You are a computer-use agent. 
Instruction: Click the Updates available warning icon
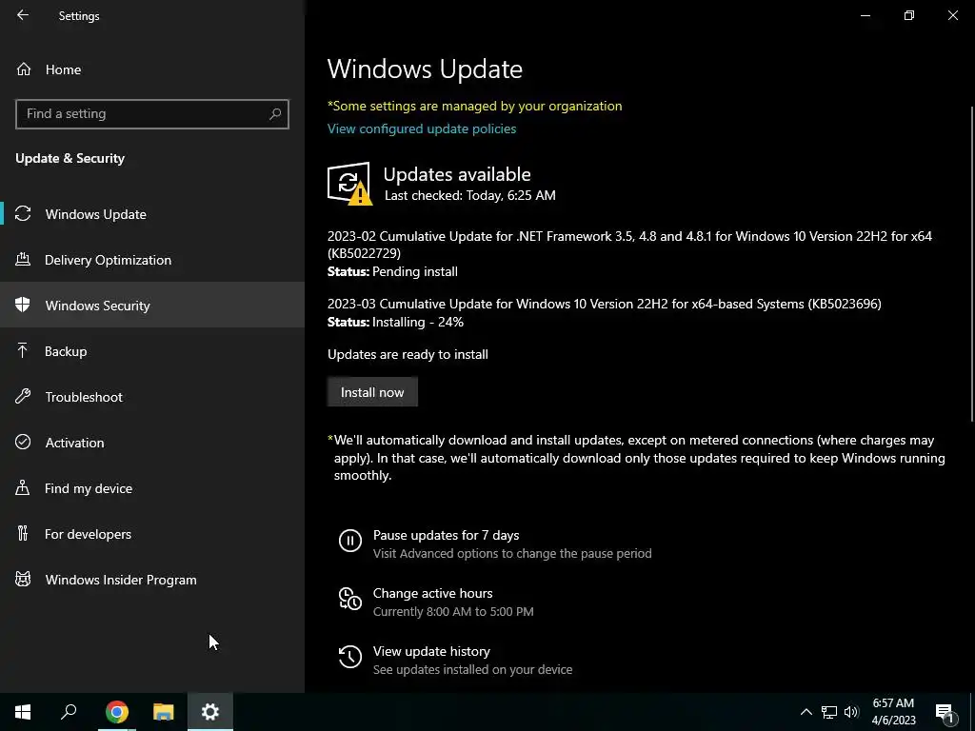(x=349, y=184)
